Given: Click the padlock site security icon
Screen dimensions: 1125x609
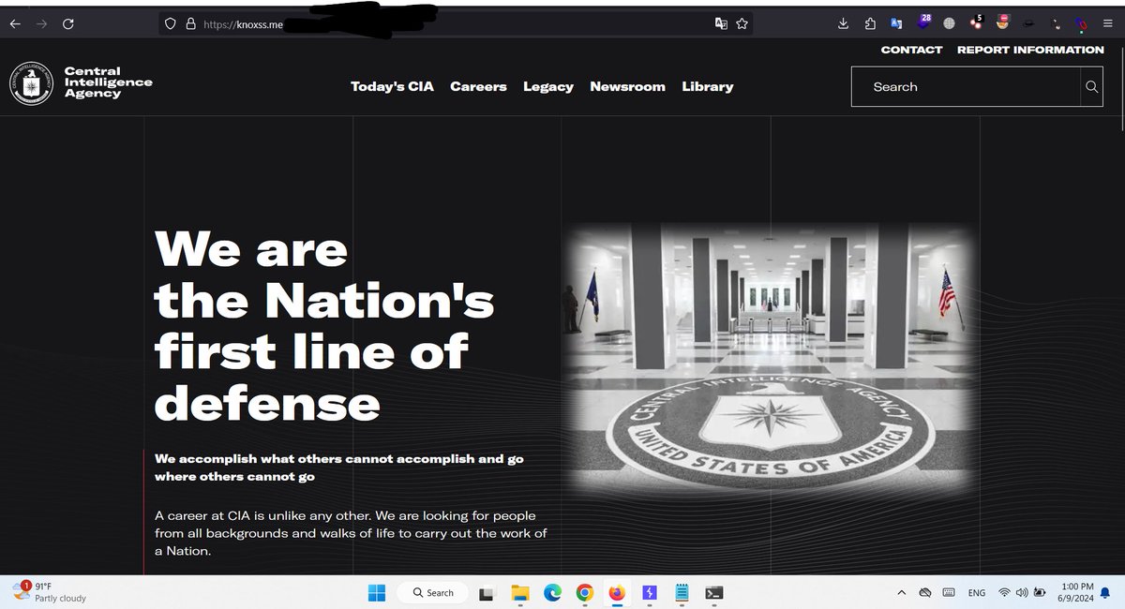Looking at the screenshot, I should [x=190, y=24].
